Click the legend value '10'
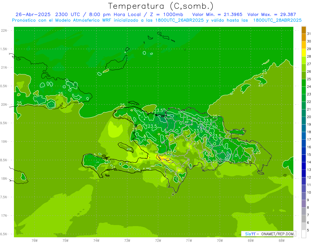 (x=309, y=192)
